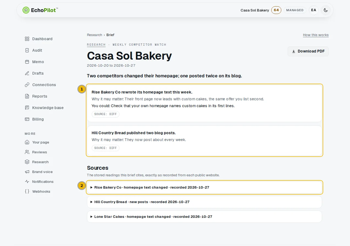
Task: Click the Brief breadcrumb text
Action: click(x=110, y=35)
